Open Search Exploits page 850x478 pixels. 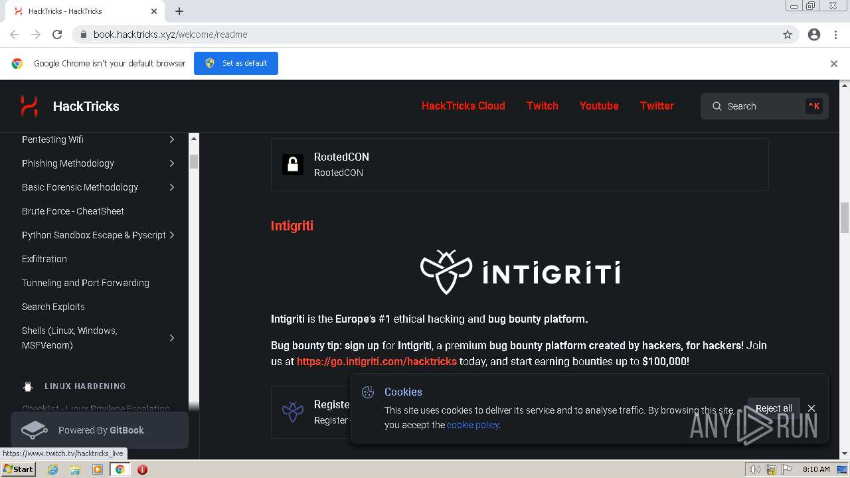53,307
